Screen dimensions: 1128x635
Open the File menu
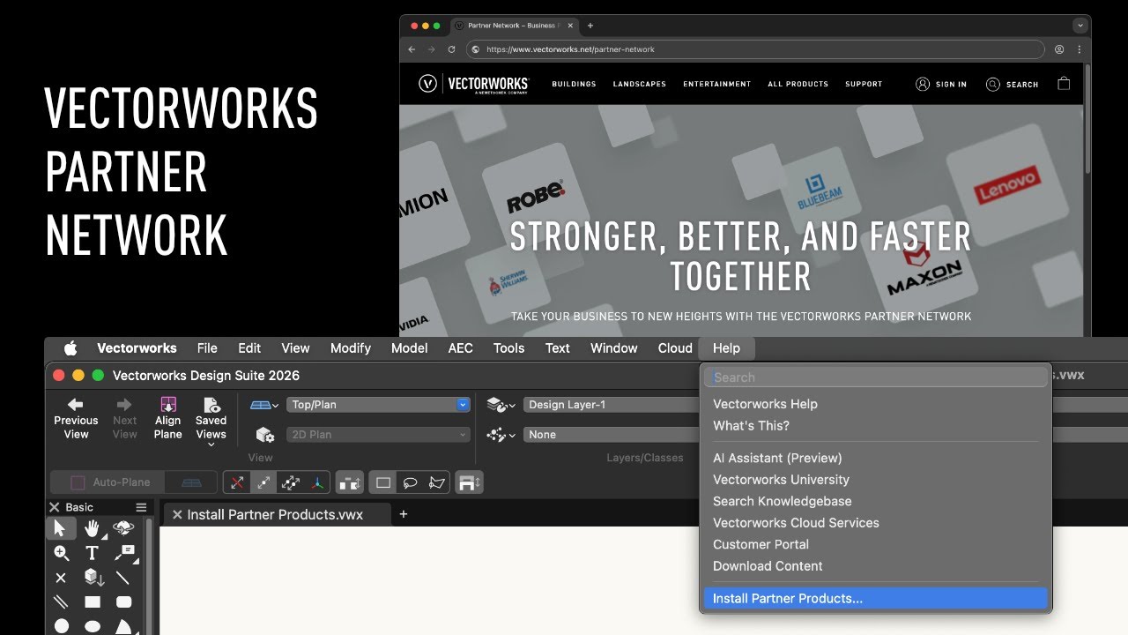coord(207,348)
